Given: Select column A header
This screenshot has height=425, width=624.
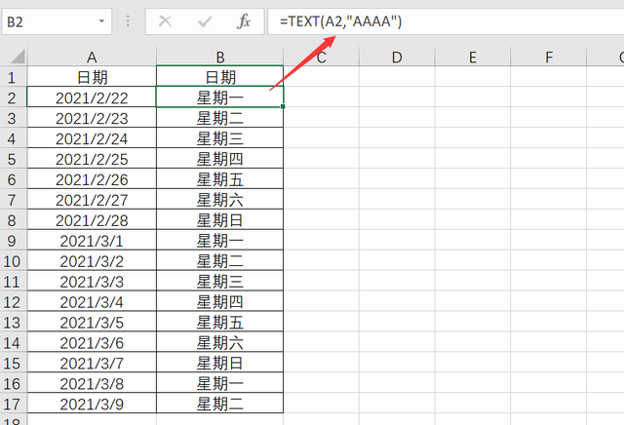Looking at the screenshot, I should [x=92, y=57].
